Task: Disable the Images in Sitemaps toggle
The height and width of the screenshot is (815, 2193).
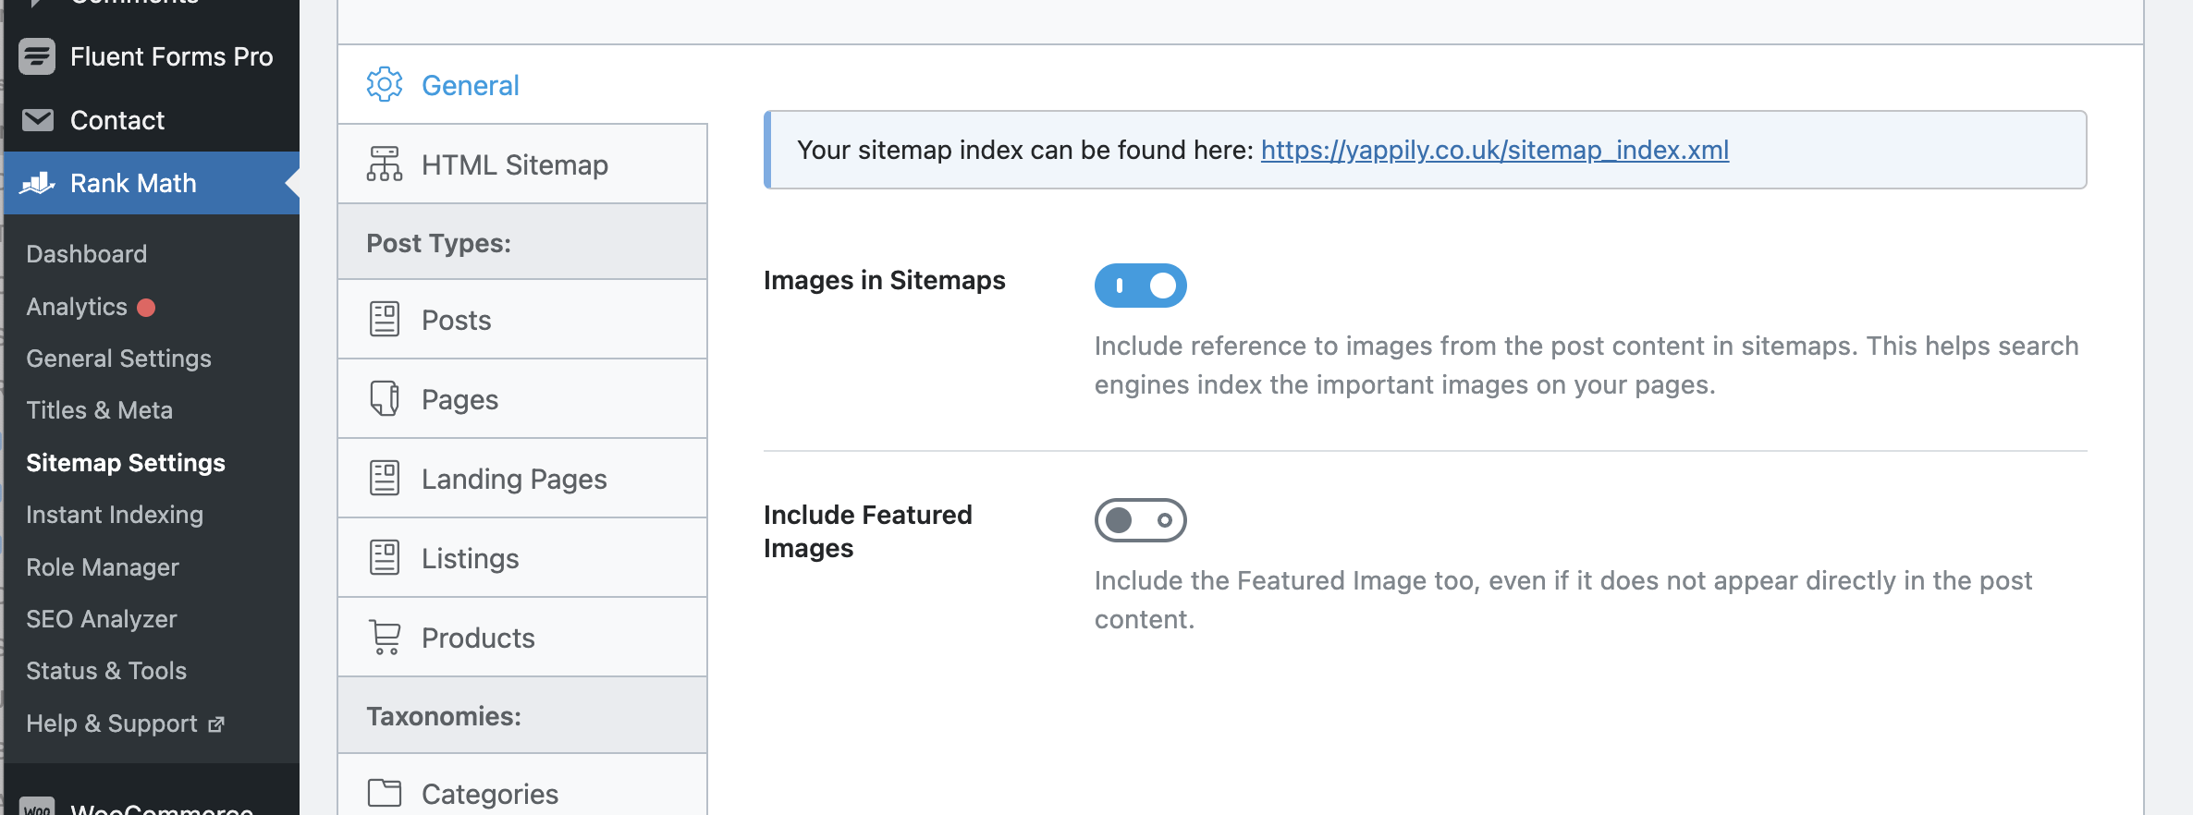Action: click(x=1140, y=286)
